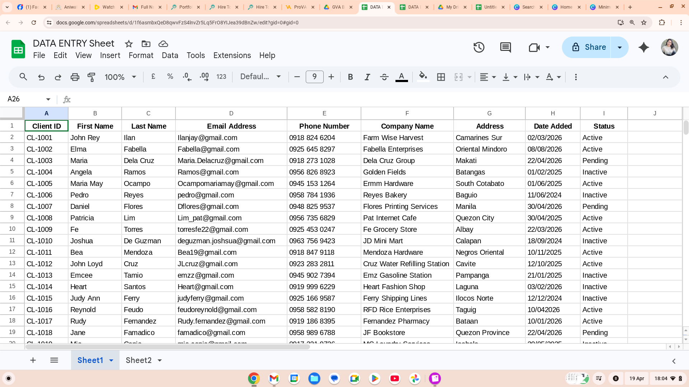
Task: Increase font size with plus button
Action: point(331,77)
